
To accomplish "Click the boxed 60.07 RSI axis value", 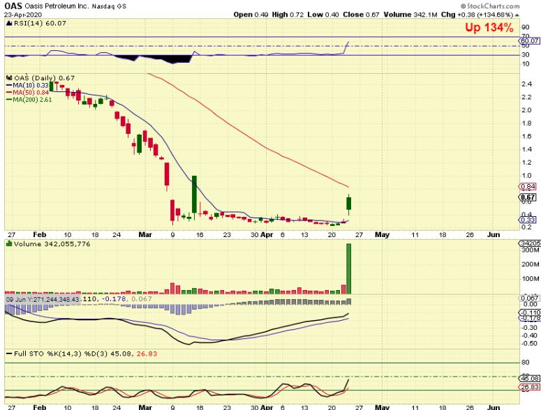I will (x=531, y=40).
